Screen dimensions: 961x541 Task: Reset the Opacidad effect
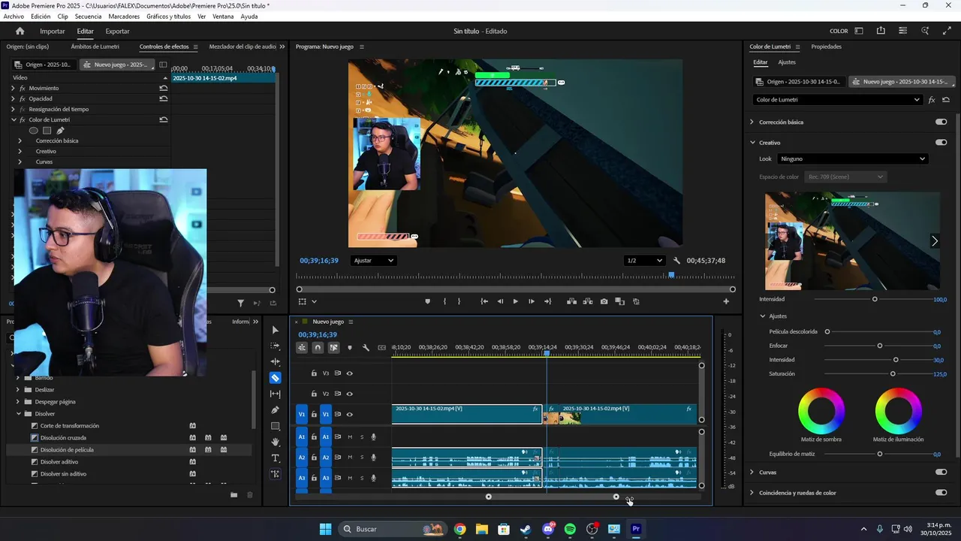pos(164,98)
